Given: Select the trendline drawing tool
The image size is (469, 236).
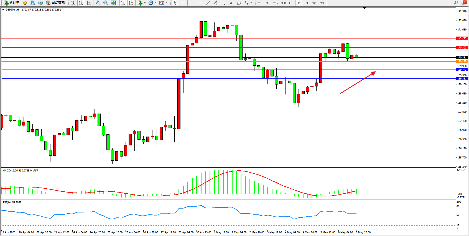Looking at the screenshot, I should click(208, 3).
